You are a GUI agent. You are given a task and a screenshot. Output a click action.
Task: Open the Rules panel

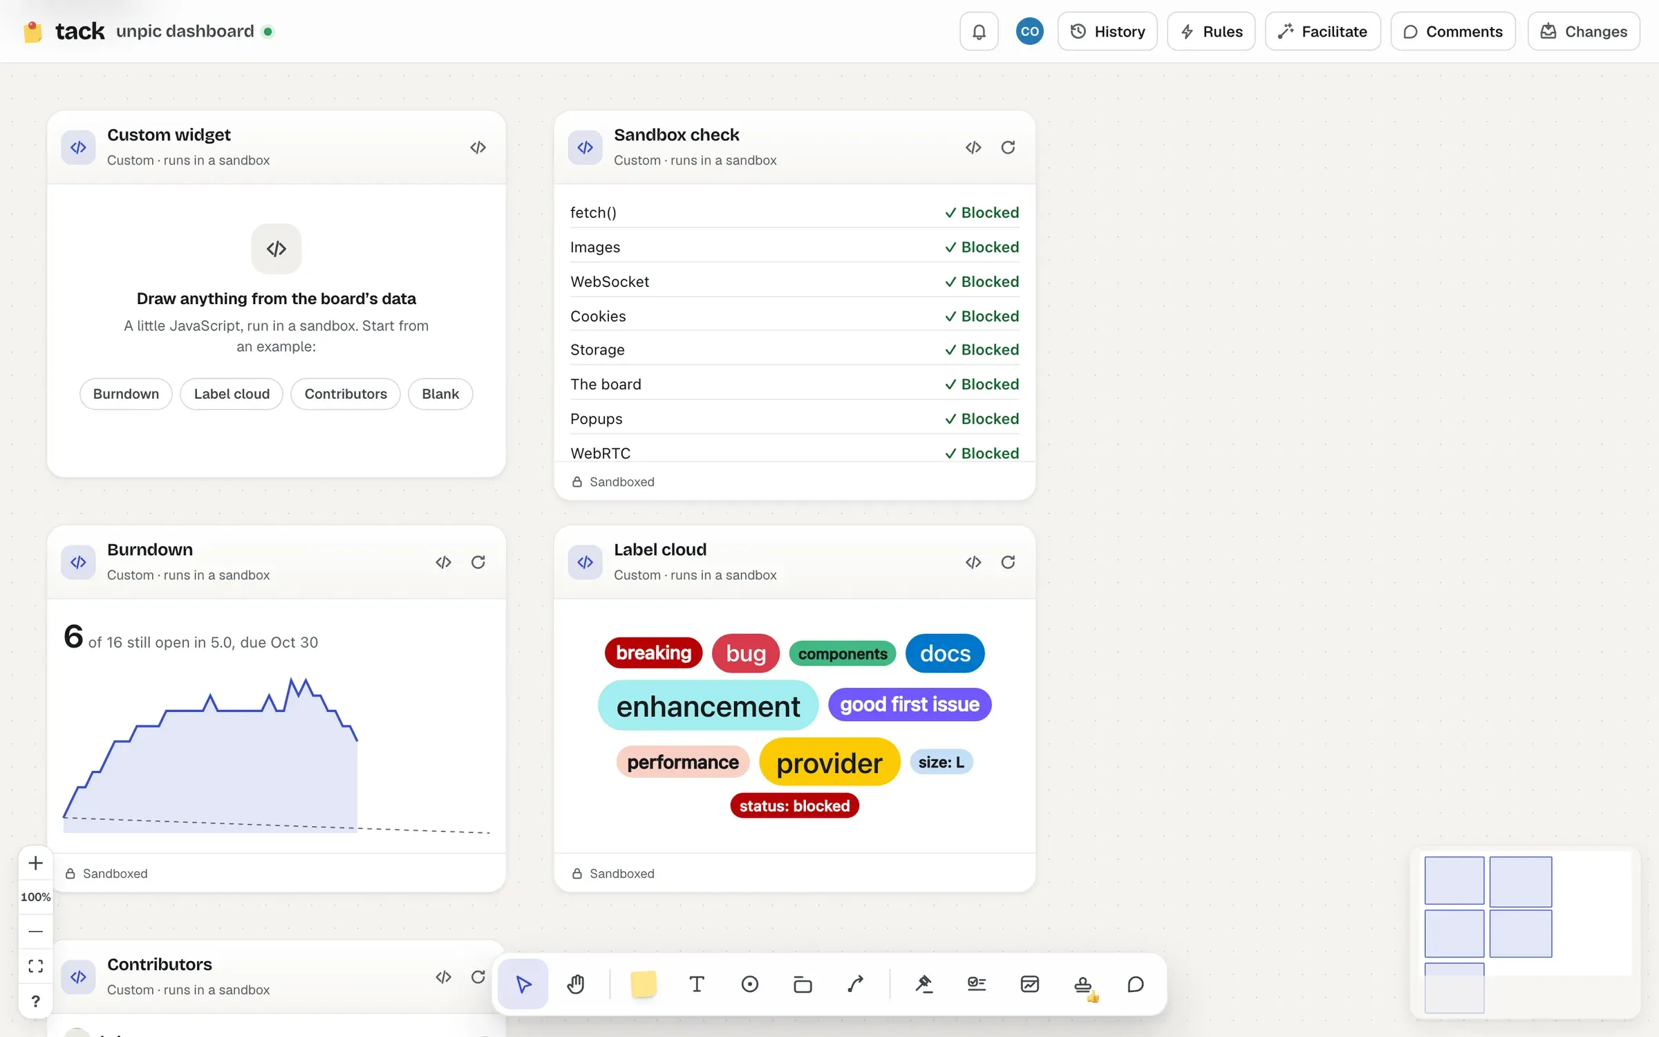pyautogui.click(x=1211, y=31)
